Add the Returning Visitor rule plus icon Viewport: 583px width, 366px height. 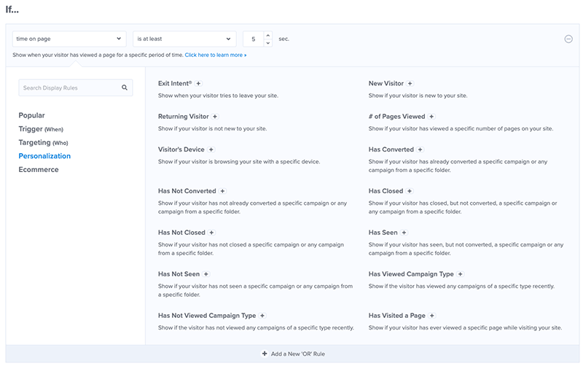pos(215,117)
